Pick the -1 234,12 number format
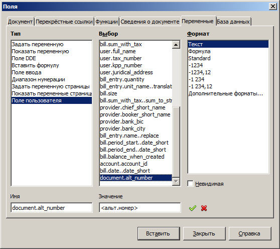280x249 pixels. tap(228, 86)
